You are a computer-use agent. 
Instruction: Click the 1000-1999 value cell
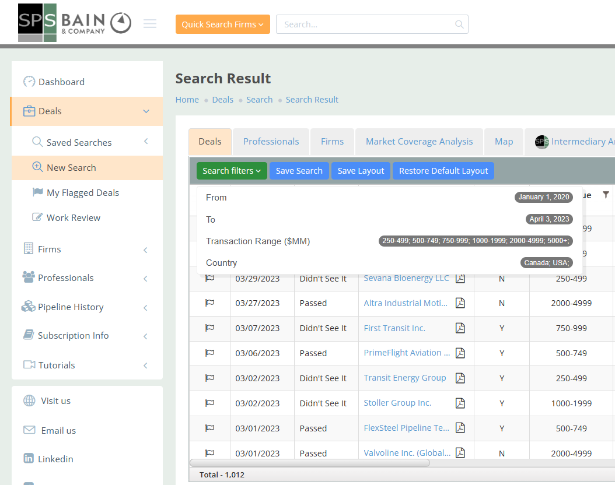coord(571,403)
